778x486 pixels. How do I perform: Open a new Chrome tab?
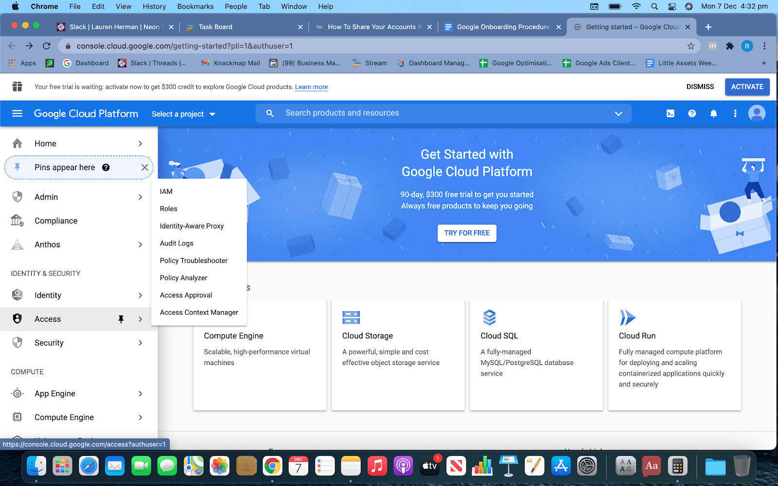tap(708, 27)
